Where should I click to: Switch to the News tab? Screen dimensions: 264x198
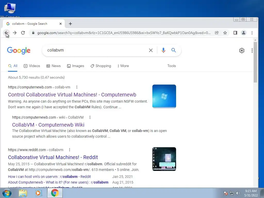[x=54, y=66]
